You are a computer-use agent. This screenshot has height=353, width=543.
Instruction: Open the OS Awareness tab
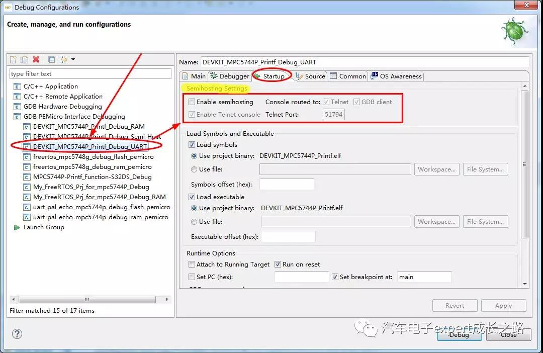(x=397, y=76)
